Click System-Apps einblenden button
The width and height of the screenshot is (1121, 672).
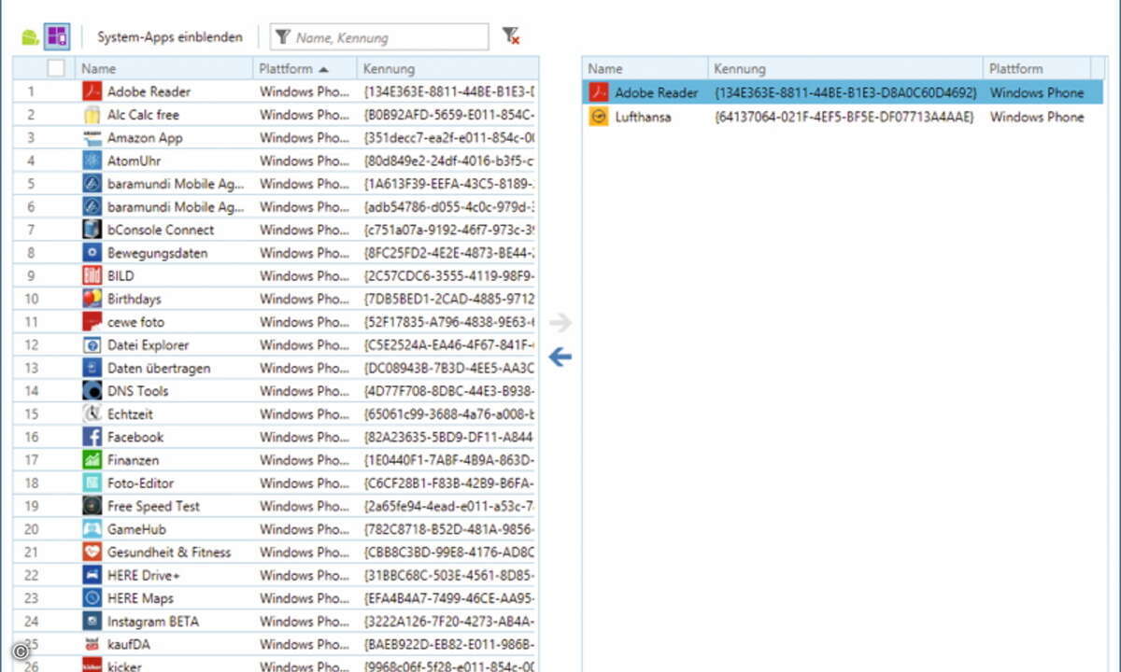click(x=170, y=37)
